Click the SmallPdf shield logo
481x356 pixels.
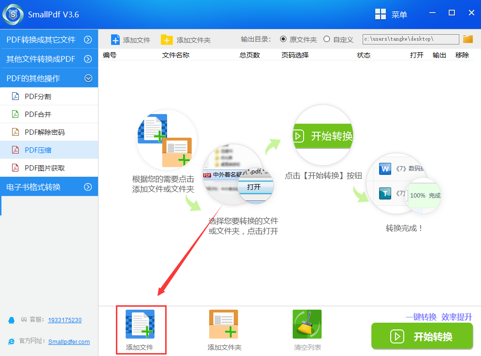coord(13,14)
